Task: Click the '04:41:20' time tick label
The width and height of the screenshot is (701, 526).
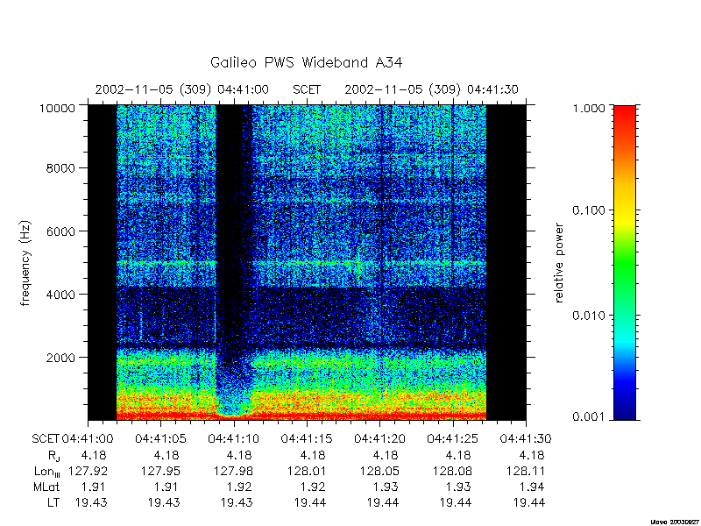Action: [379, 439]
